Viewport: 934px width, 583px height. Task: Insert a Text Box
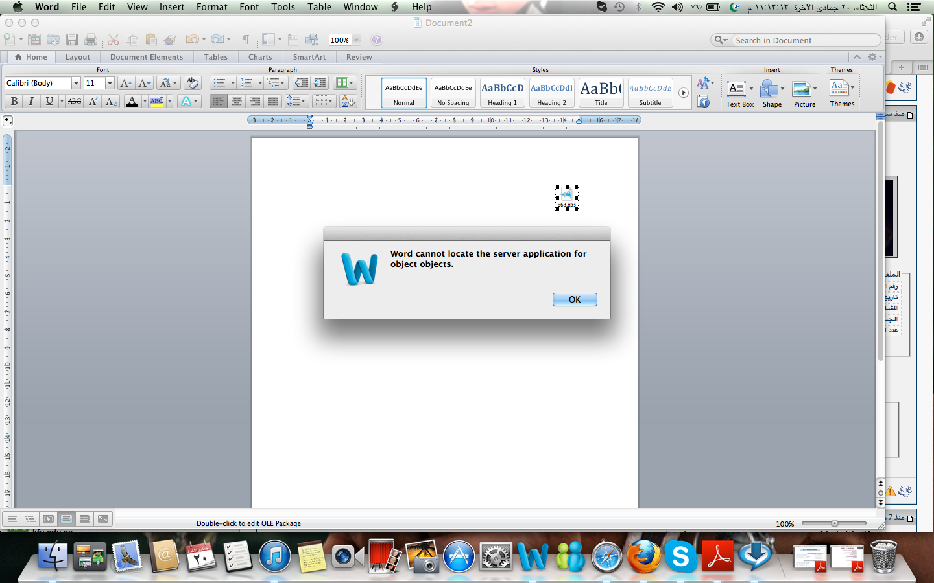(739, 94)
